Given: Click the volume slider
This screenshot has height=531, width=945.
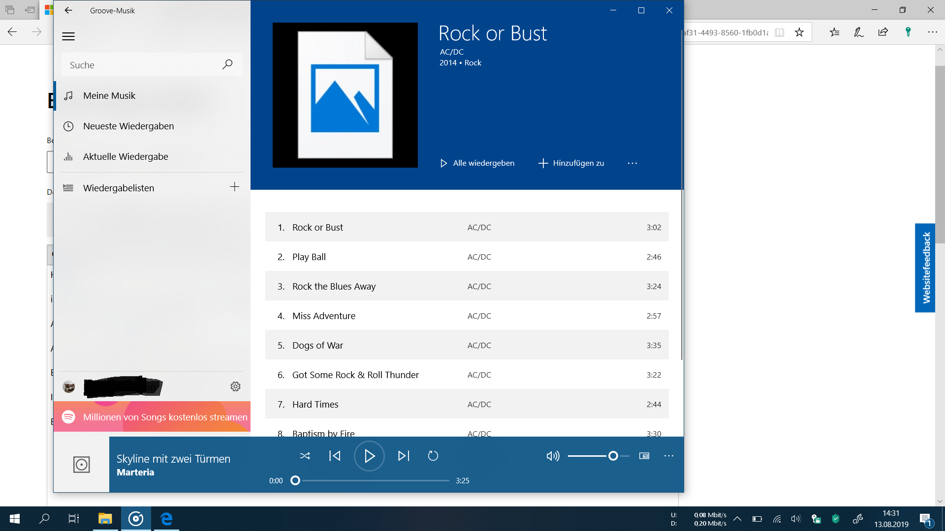Looking at the screenshot, I should click(598, 456).
